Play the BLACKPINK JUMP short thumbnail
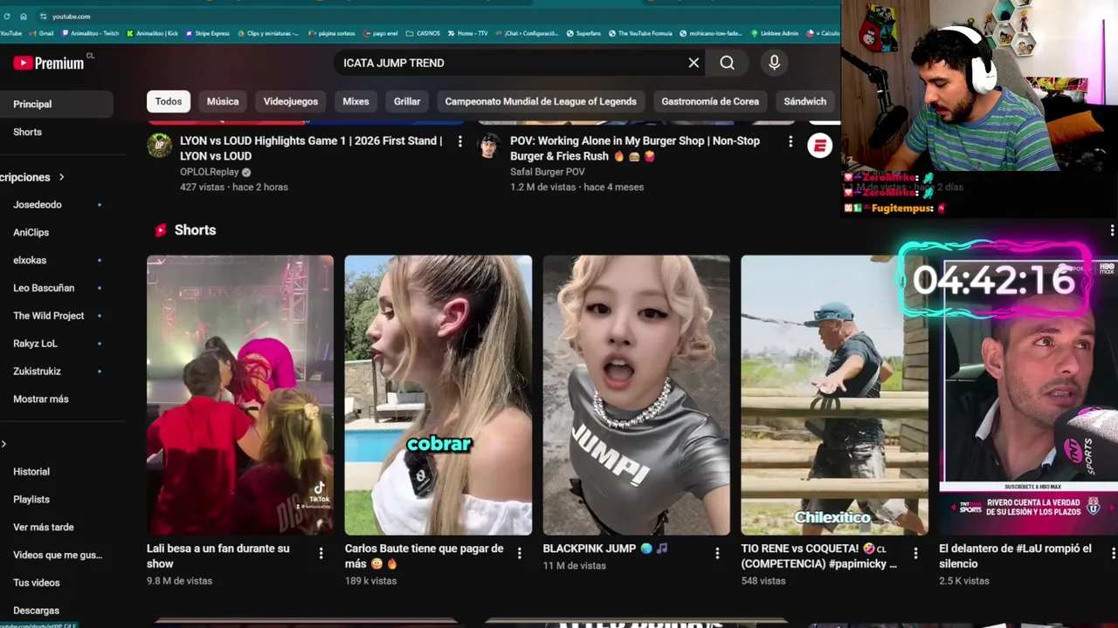This screenshot has height=628, width=1118. [x=637, y=395]
